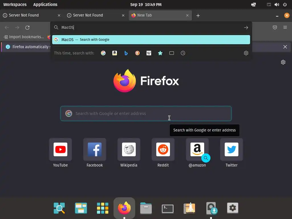Open the window tiling tray icon
Viewport: 292px width, 219px height.
pos(254,5)
